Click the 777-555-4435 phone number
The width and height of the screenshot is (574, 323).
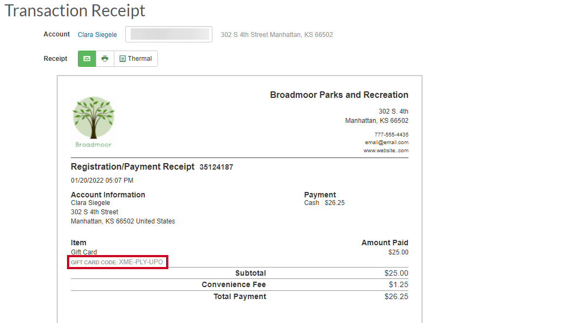392,134
